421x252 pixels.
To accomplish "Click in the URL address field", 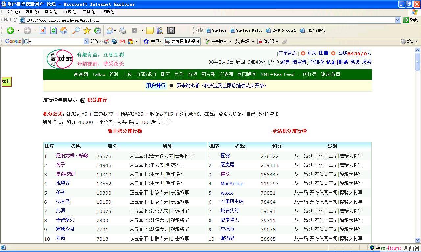I will pyautogui.click(x=210, y=20).
